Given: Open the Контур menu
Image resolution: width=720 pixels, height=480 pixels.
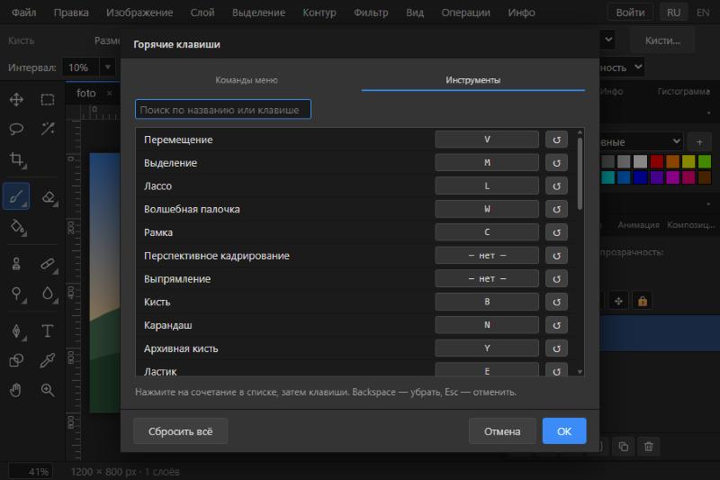Looking at the screenshot, I should click(319, 13).
